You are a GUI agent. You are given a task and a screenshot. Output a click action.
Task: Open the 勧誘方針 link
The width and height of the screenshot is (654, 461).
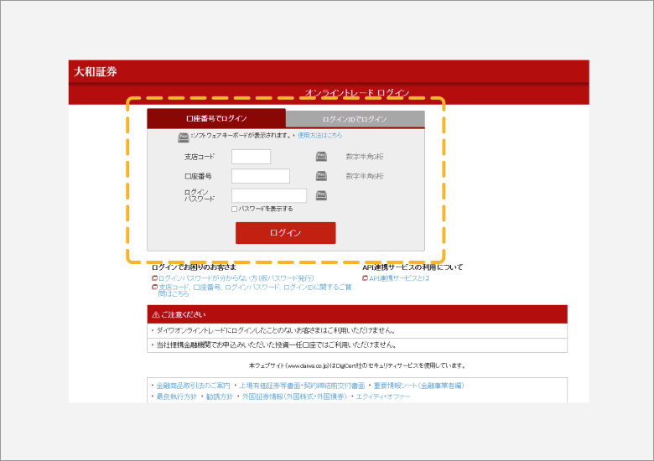pos(220,396)
